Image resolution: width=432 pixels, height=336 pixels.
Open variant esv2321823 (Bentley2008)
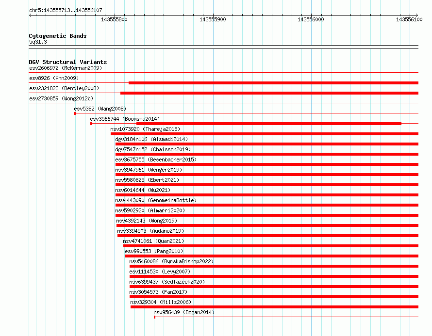(64, 88)
